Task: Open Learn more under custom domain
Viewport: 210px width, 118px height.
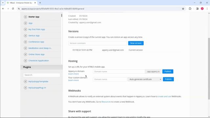Action: point(73,80)
